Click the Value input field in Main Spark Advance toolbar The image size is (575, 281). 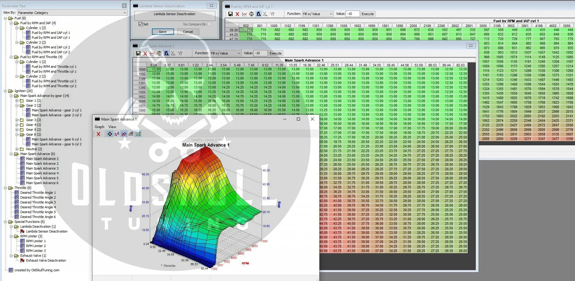pos(260,53)
